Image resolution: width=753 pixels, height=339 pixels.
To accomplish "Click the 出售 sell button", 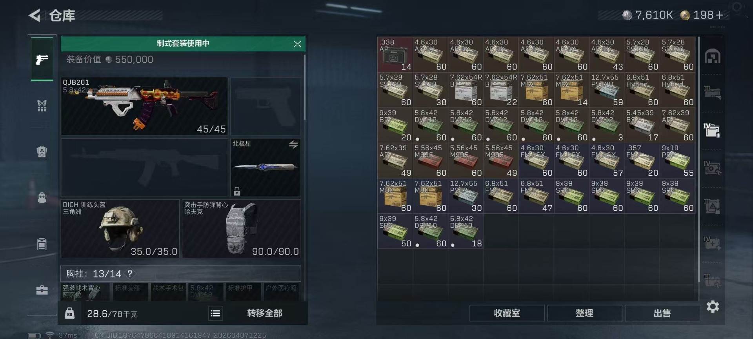I will [x=662, y=313].
